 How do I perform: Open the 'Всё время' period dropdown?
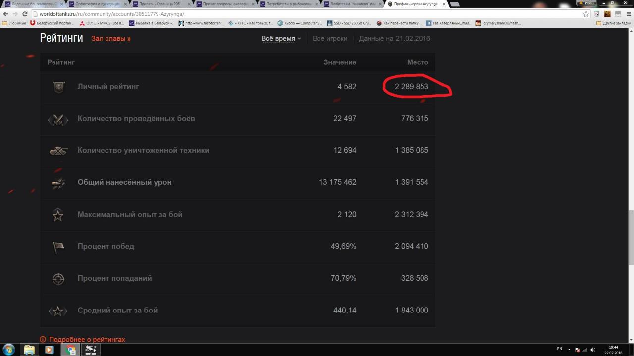281,39
